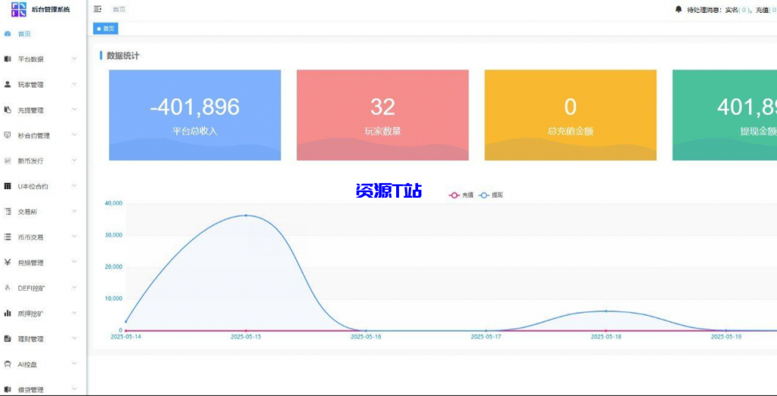Expand the 理财管理 menu chevron
This screenshot has width=777, height=396.
(74, 338)
